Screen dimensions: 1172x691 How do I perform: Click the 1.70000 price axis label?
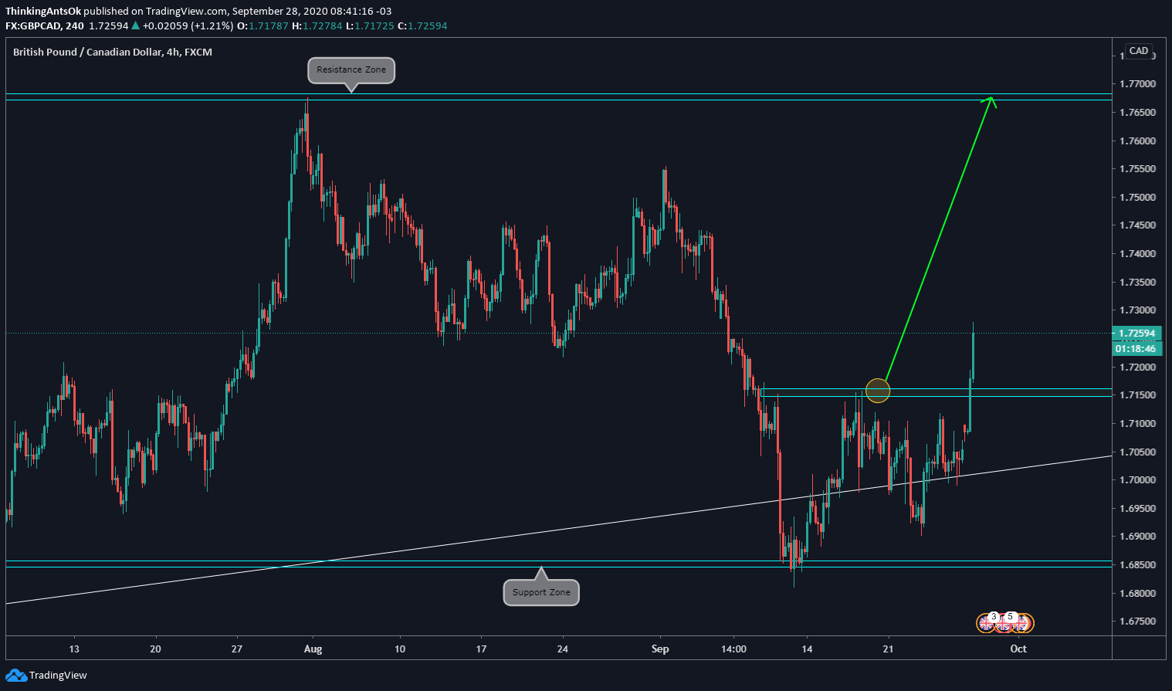pyautogui.click(x=1138, y=480)
